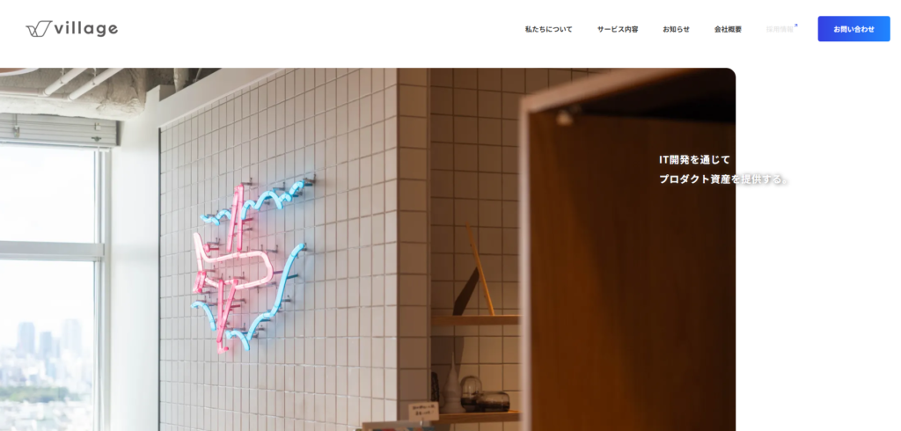Click the glass jars on the shelf
The width and height of the screenshot is (901, 431).
[x=486, y=394]
